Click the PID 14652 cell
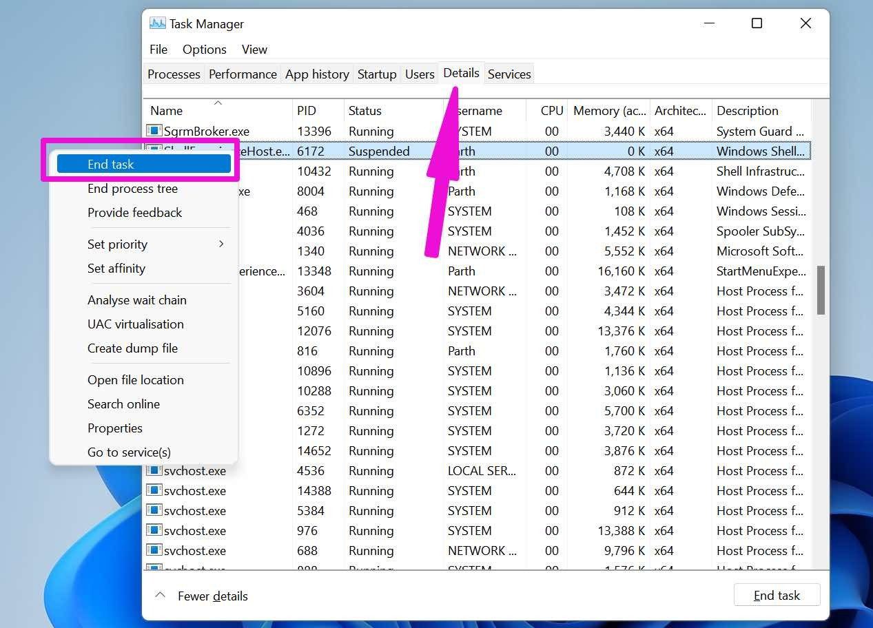The image size is (873, 628). tap(314, 451)
